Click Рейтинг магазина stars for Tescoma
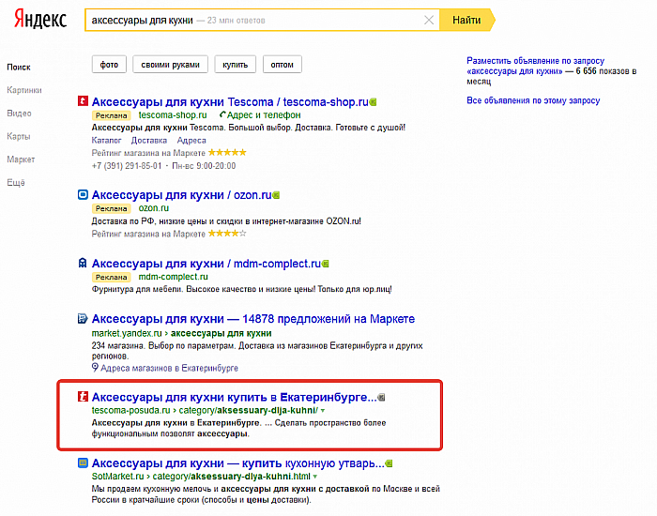 227,152
